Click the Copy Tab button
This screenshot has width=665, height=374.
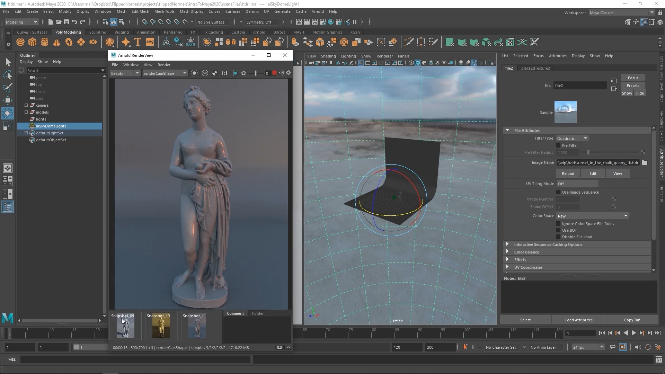coord(632,320)
